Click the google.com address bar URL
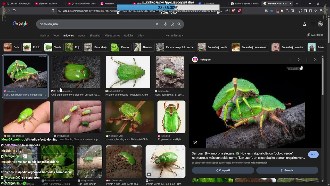Image resolution: width=330 pixels, height=186 pixels. pyautogui.click(x=142, y=11)
